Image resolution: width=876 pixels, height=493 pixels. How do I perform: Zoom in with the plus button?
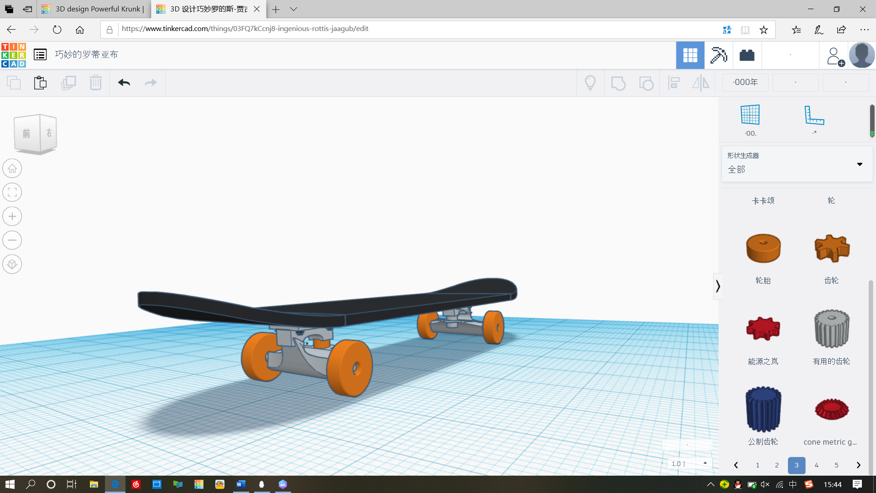pyautogui.click(x=12, y=216)
